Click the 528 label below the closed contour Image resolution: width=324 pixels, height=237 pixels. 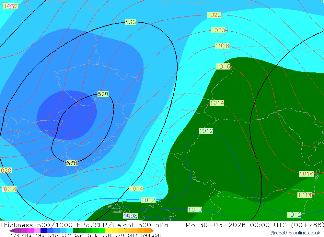point(72,163)
